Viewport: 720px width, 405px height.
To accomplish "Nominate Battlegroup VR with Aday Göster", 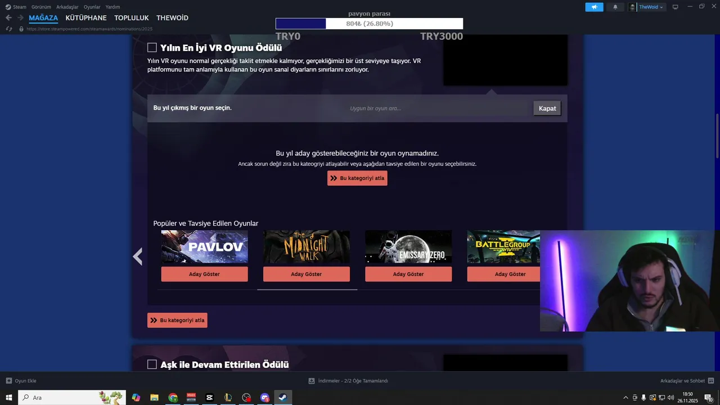I will pos(503,274).
